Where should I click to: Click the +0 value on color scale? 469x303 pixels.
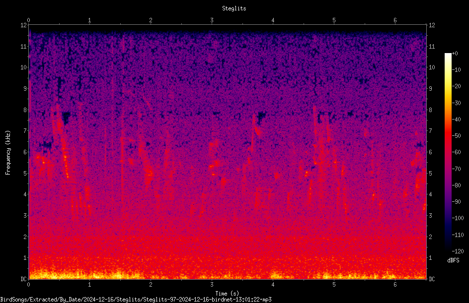(455, 54)
